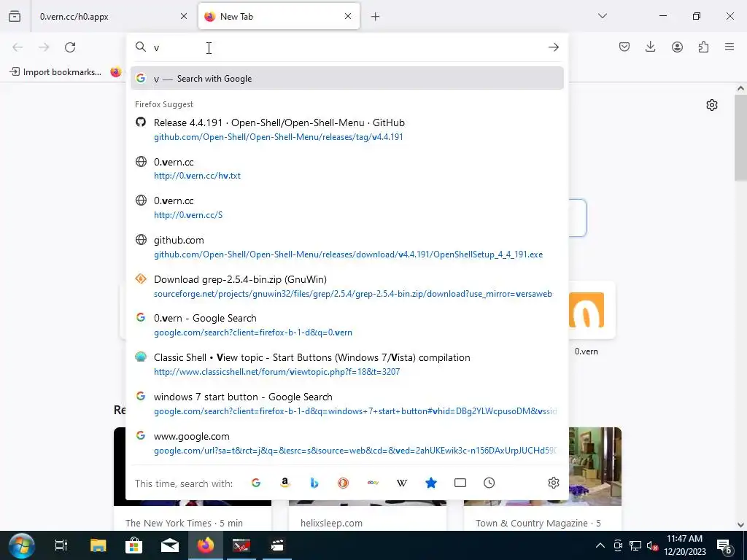Image resolution: width=747 pixels, height=560 pixels.
Task: Open the Windows Start button
Action: (21, 545)
